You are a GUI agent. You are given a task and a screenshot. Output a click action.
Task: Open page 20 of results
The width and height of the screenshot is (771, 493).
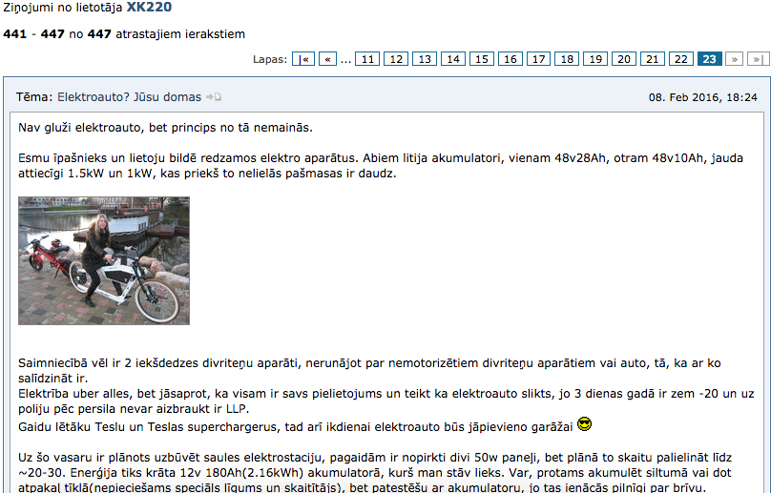tap(624, 59)
